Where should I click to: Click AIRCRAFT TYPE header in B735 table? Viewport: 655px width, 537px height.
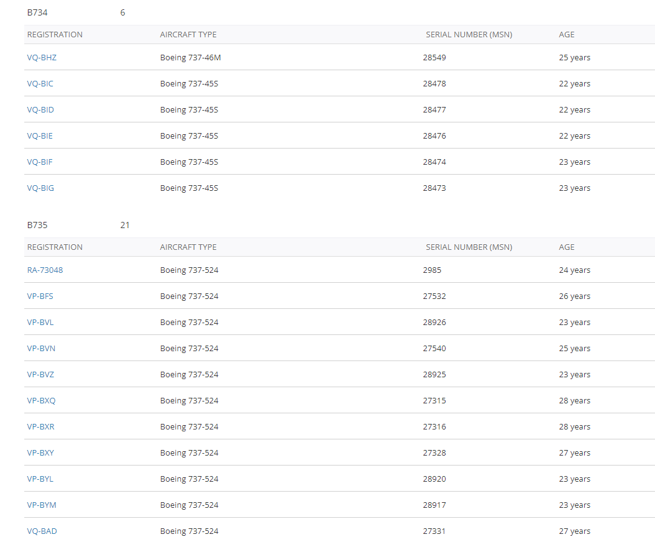(188, 247)
